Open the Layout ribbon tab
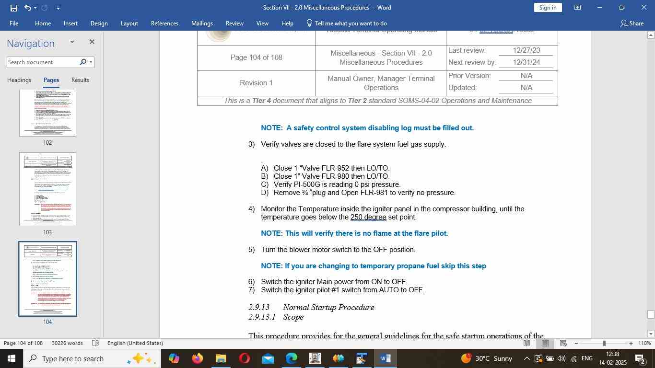The height and width of the screenshot is (368, 655). (x=129, y=23)
